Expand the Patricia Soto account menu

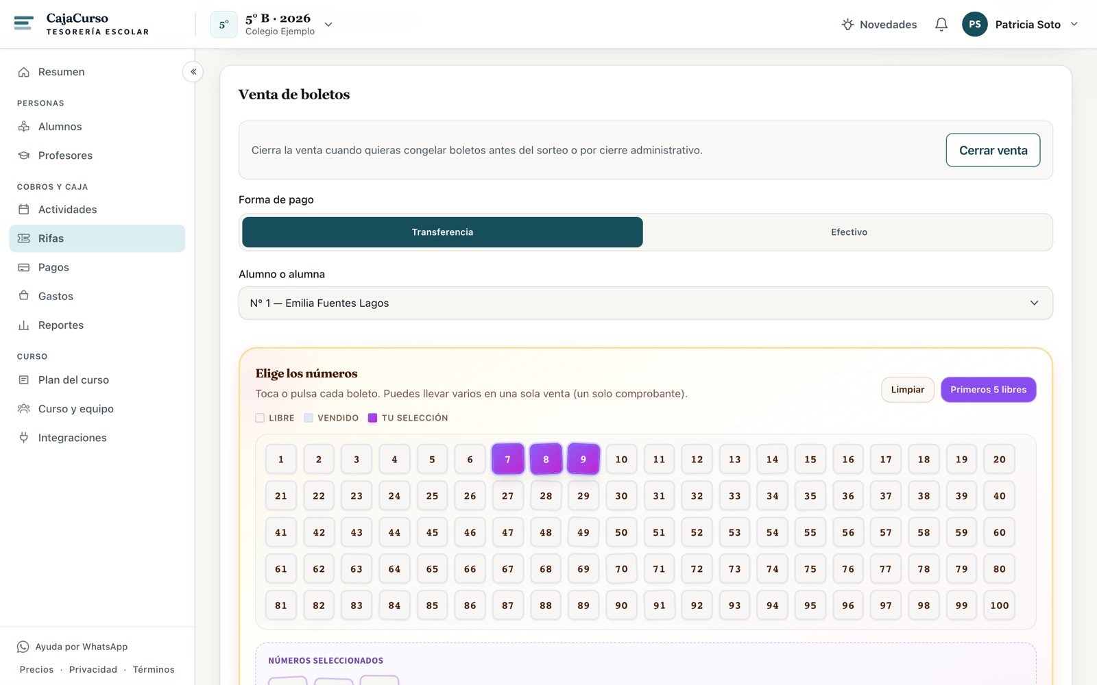[x=1021, y=25]
